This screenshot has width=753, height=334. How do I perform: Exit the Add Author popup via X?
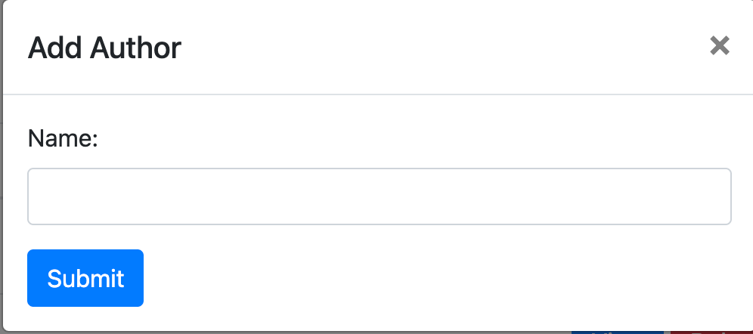(719, 46)
